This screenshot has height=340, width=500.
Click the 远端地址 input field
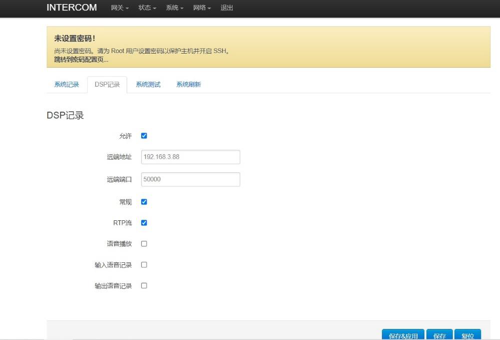click(190, 157)
